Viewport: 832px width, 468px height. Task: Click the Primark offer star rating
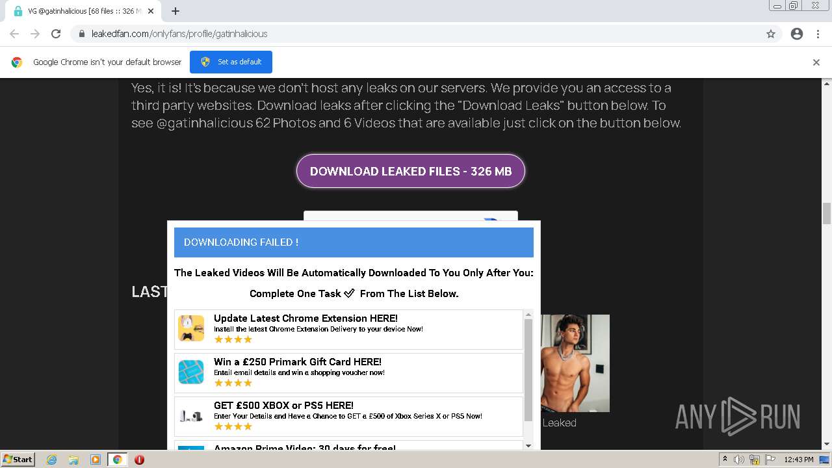(x=233, y=383)
